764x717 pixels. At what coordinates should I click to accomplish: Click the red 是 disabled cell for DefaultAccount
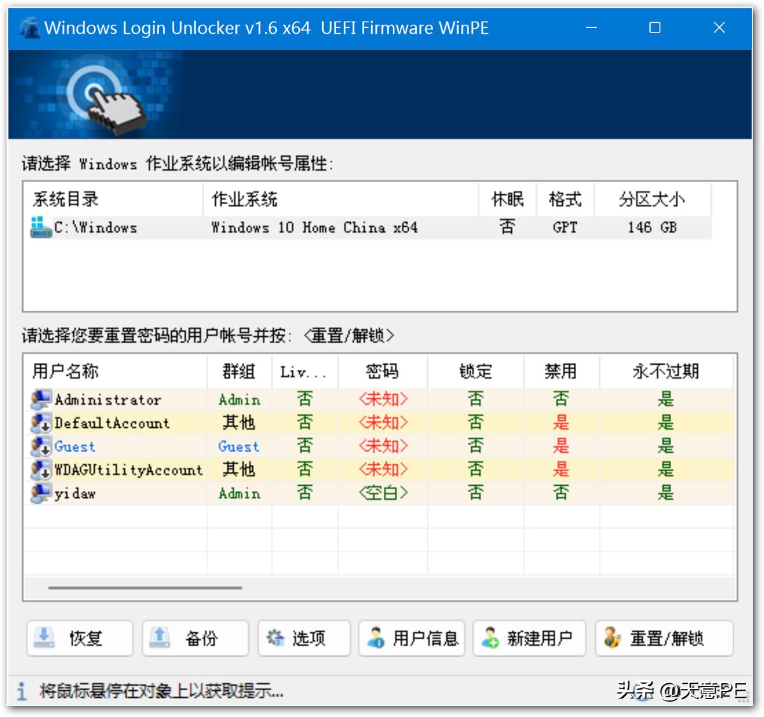coord(561,423)
